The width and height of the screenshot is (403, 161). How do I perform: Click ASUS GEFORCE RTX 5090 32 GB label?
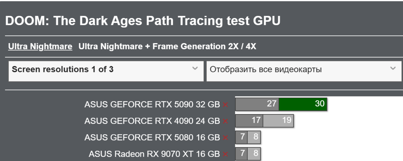pyautogui.click(x=152, y=105)
